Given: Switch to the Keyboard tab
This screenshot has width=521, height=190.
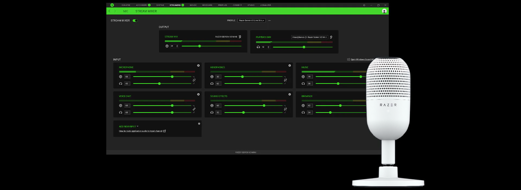Looking at the screenshot, I should click(x=207, y=5).
